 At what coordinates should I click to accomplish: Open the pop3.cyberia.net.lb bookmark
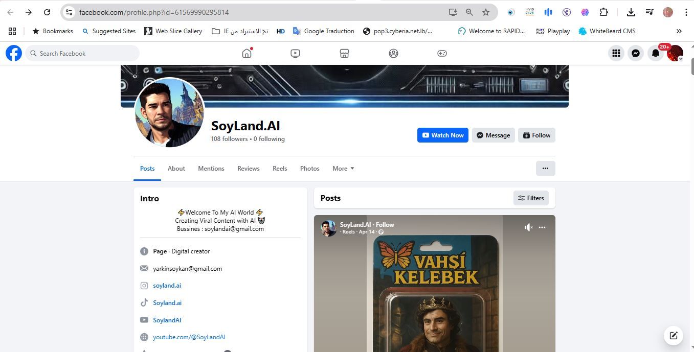coord(397,31)
